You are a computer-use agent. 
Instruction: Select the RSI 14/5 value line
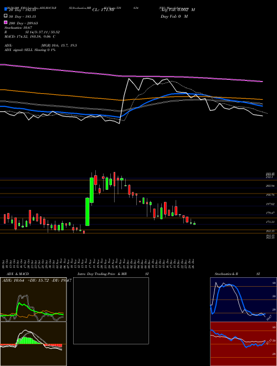(32, 32)
